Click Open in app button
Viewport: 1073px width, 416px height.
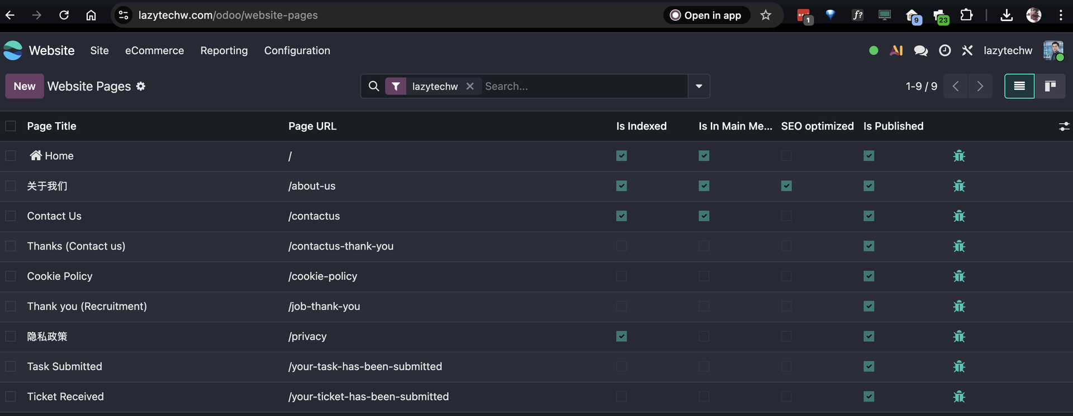tap(706, 15)
